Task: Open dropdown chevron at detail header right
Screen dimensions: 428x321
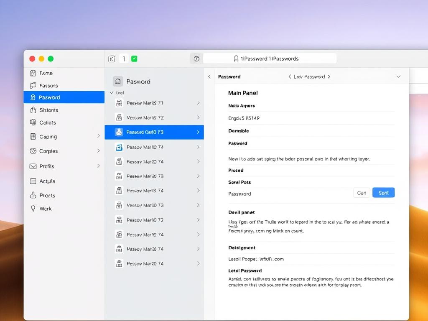Action: 398,77
